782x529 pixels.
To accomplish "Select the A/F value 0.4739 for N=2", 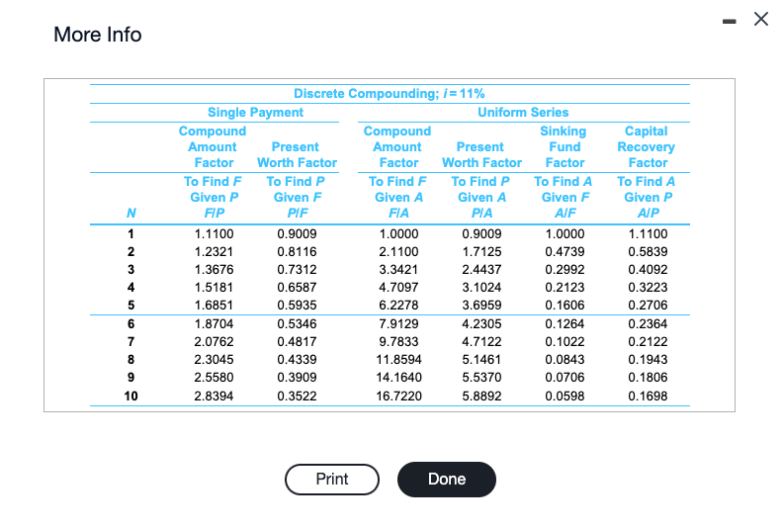I will point(565,251).
